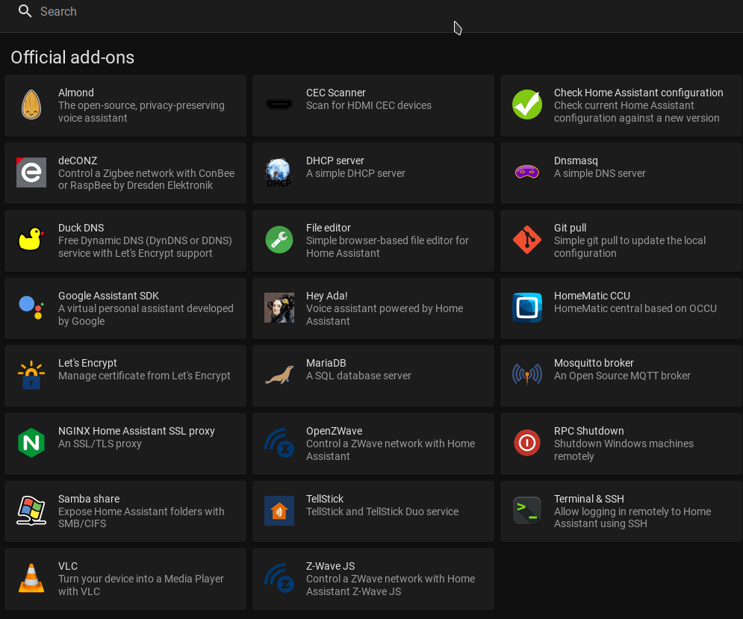This screenshot has height=619, width=743.
Task: Click the RPC Shutdown power icon
Action: (x=527, y=443)
